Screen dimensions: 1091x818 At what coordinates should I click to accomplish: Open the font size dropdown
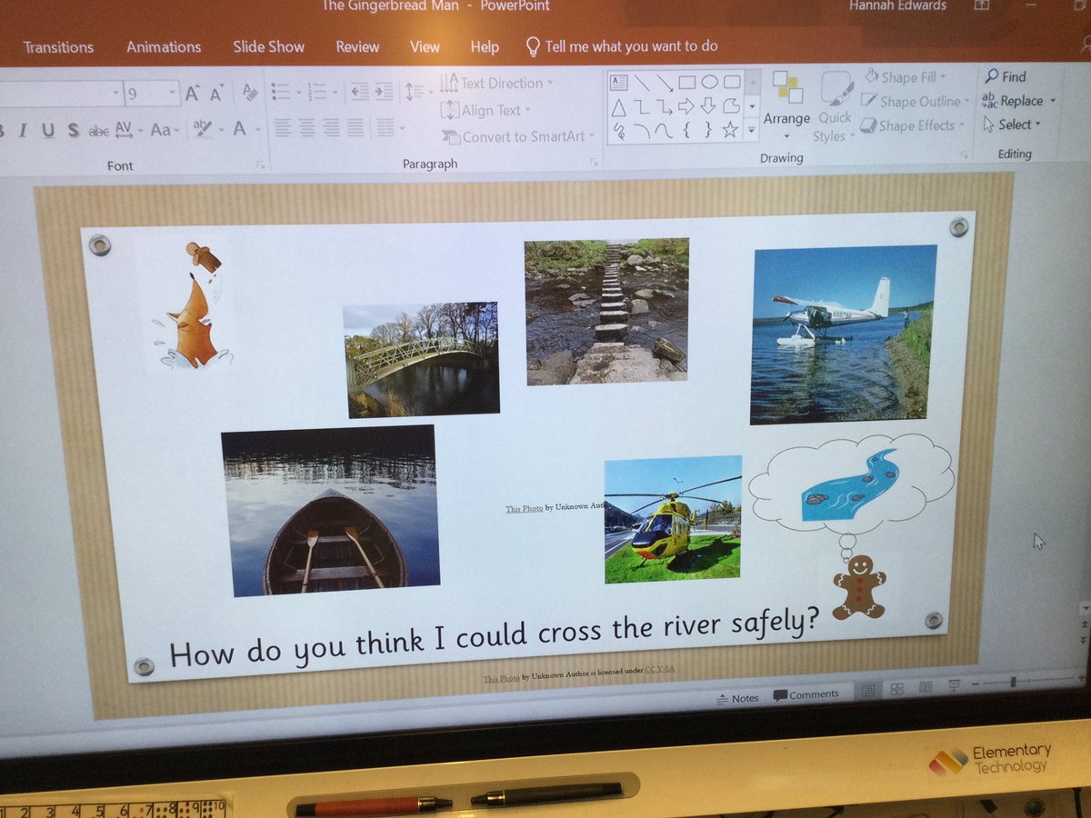click(x=173, y=93)
